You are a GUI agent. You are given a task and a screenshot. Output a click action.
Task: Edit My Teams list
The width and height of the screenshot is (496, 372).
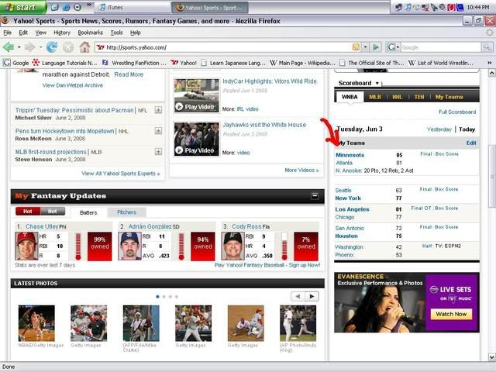pos(471,143)
